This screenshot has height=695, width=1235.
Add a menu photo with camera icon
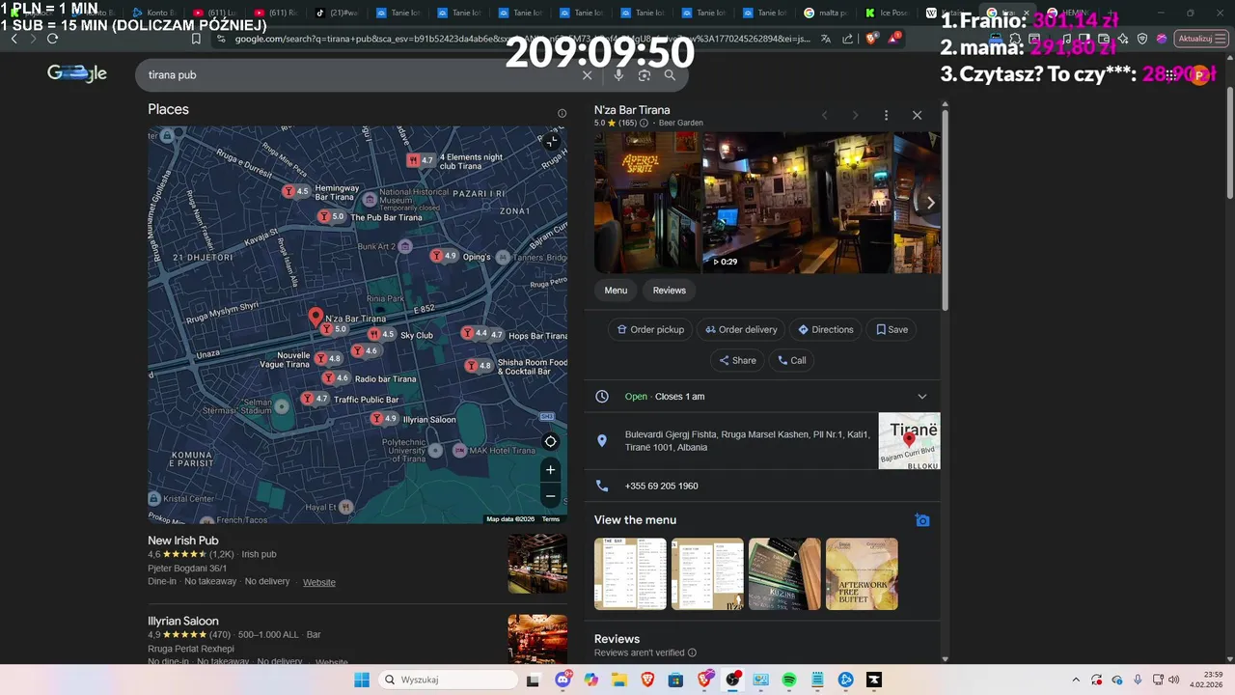click(922, 520)
